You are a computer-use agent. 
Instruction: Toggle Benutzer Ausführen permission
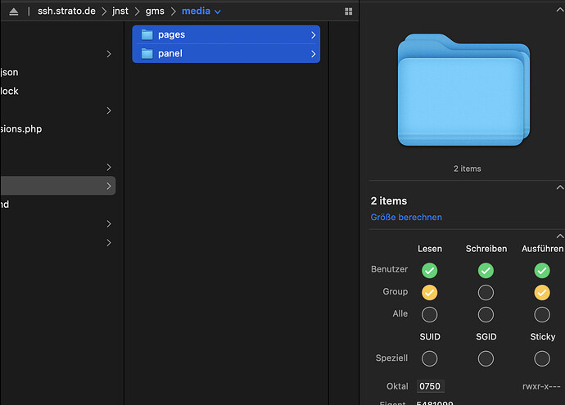tap(542, 271)
